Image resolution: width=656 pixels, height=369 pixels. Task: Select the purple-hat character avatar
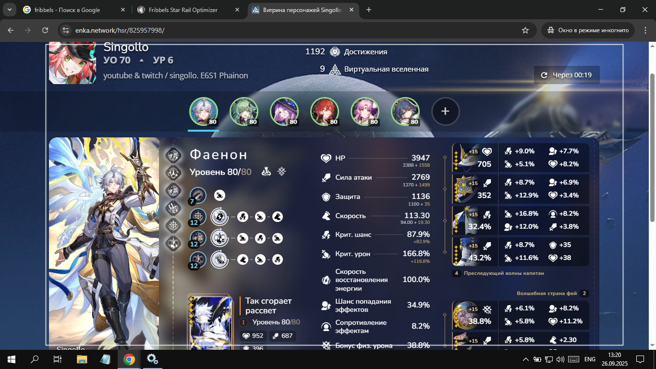(284, 112)
